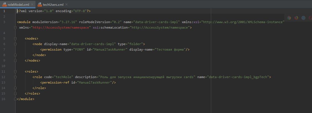Click the http://AccessSystem/namespace xmlns URL
The image size is (312, 113).
[61, 27]
